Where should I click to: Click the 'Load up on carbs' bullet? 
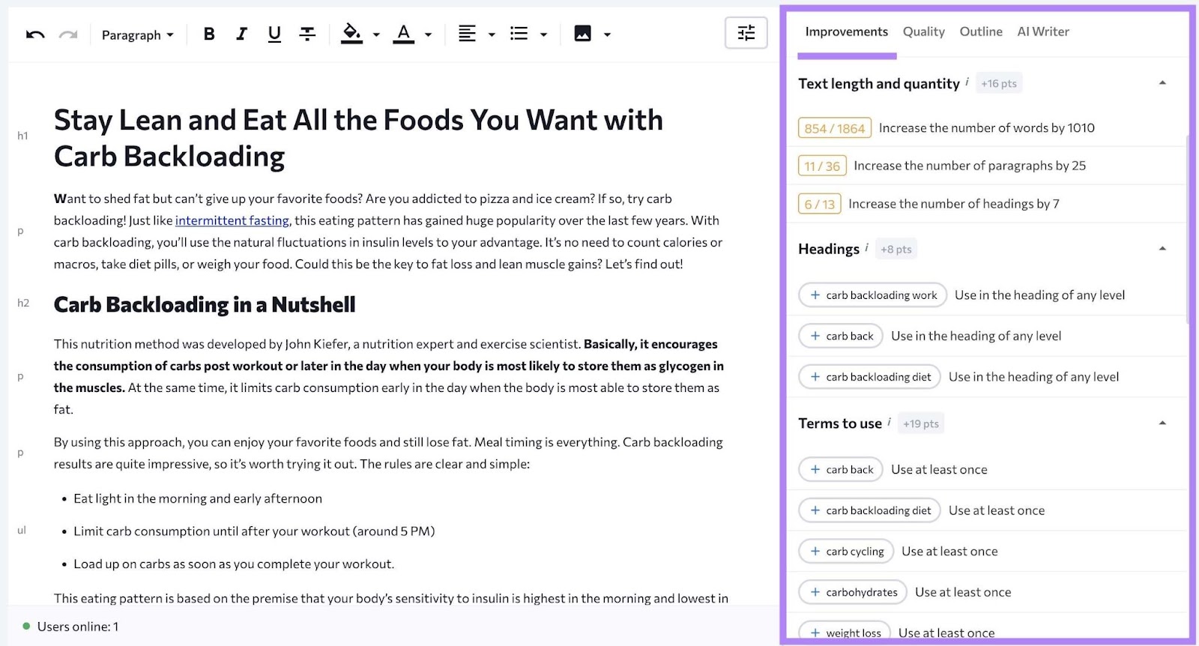pyautogui.click(x=234, y=564)
